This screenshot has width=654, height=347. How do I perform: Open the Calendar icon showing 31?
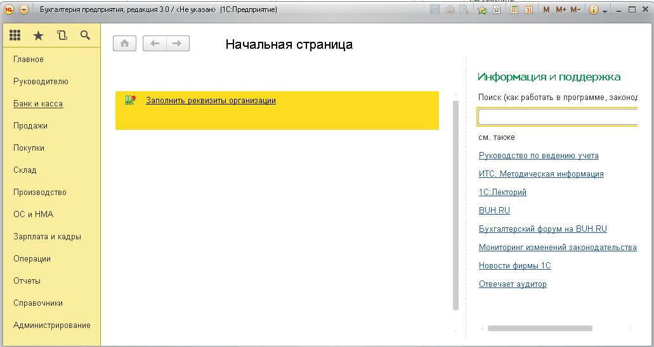coord(528,9)
